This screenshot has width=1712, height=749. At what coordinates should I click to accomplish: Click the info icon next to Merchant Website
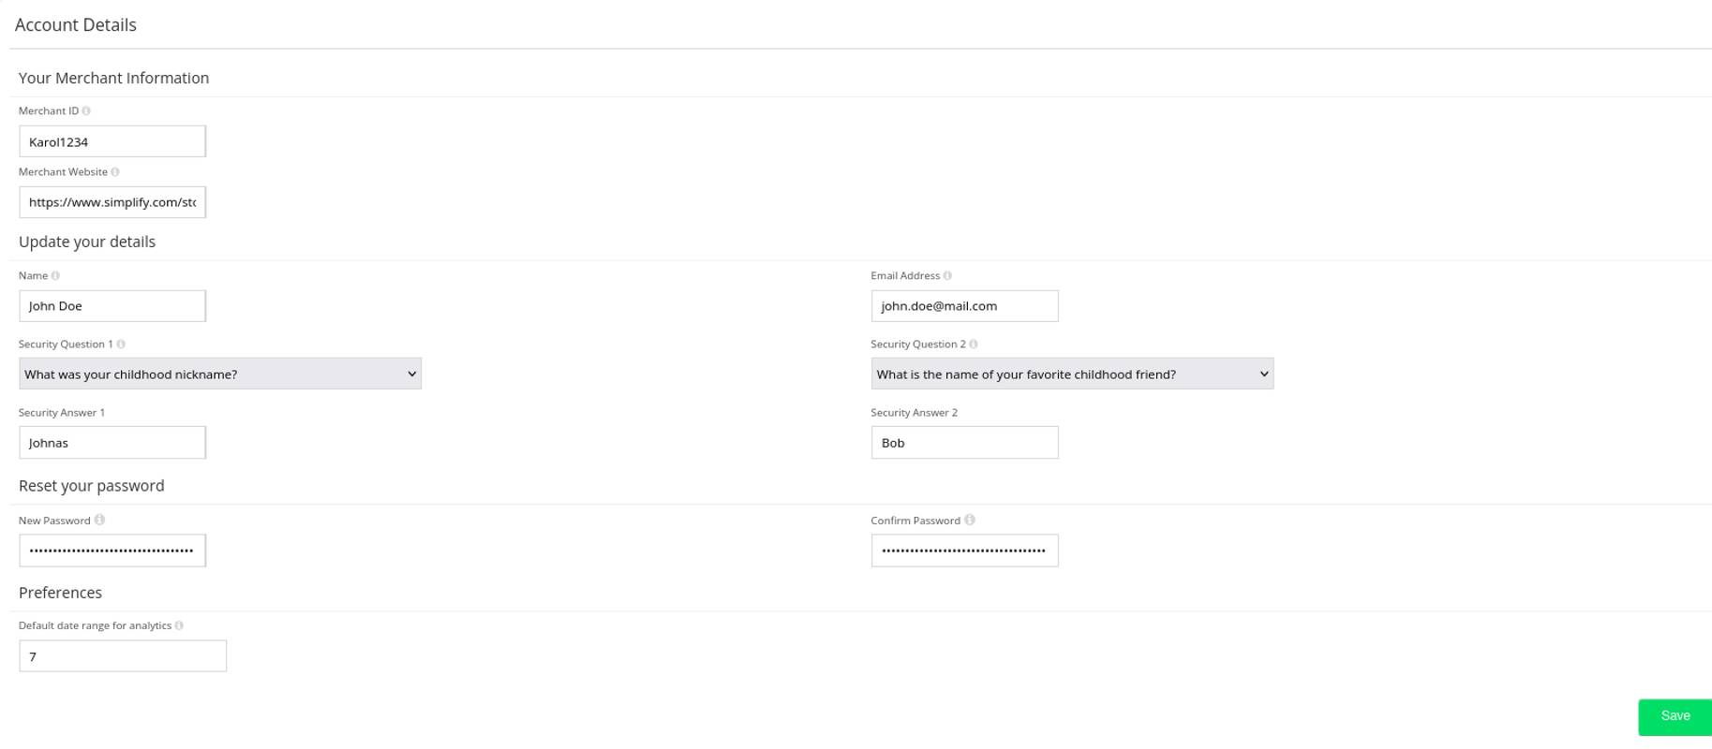(x=115, y=171)
